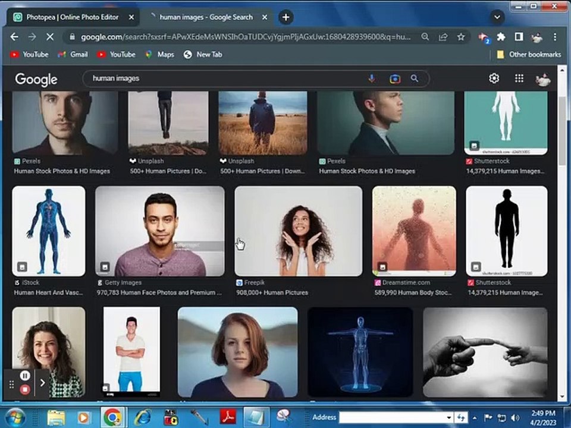
Task: Search by image with Google Lens icon
Action: pyautogui.click(x=395, y=78)
